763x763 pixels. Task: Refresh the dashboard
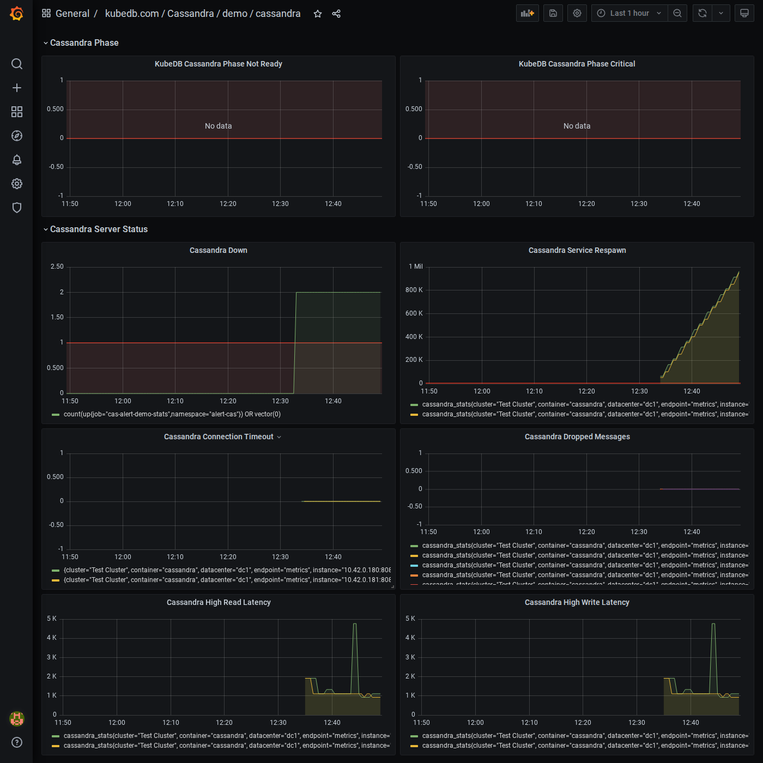703,13
